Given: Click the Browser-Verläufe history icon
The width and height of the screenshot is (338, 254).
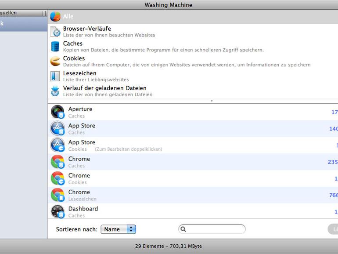Looking at the screenshot, I should (55, 32).
